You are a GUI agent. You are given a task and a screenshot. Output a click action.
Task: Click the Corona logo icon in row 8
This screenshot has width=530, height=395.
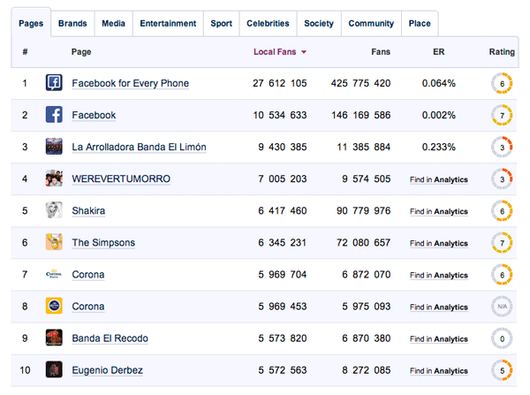click(x=54, y=307)
